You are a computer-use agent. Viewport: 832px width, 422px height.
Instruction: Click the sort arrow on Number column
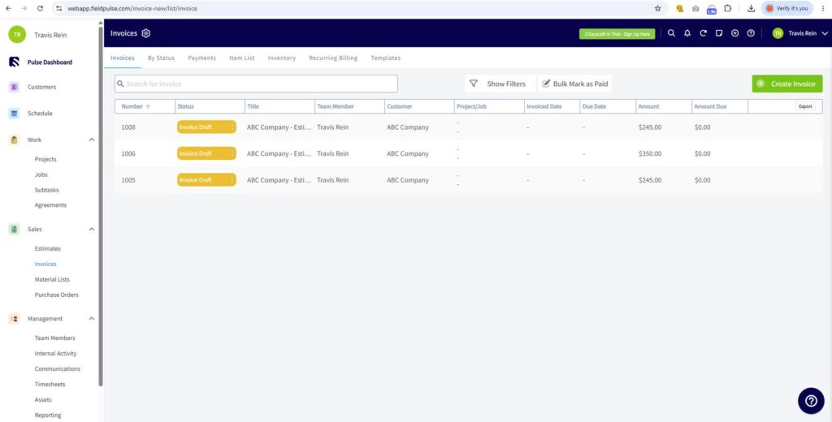tap(148, 106)
